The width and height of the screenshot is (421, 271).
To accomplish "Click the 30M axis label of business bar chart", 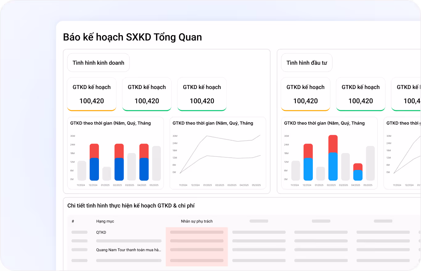I will pyautogui.click(x=72, y=136).
